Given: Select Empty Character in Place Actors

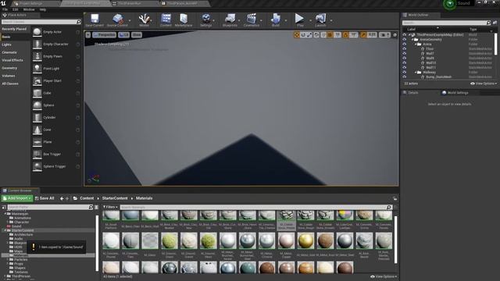Looking at the screenshot, I should tap(56, 44).
